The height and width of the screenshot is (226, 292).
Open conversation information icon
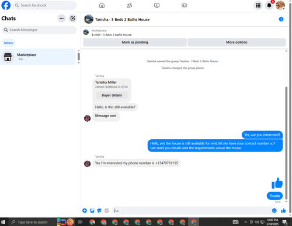[x=281, y=19]
